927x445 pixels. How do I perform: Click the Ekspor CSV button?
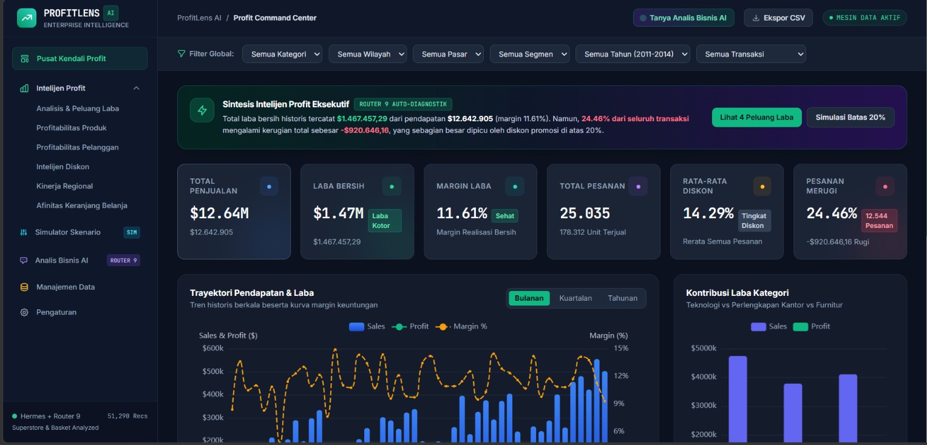point(779,18)
